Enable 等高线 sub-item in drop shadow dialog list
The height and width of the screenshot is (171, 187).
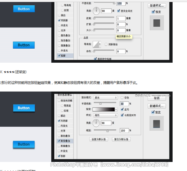coord(62,5)
